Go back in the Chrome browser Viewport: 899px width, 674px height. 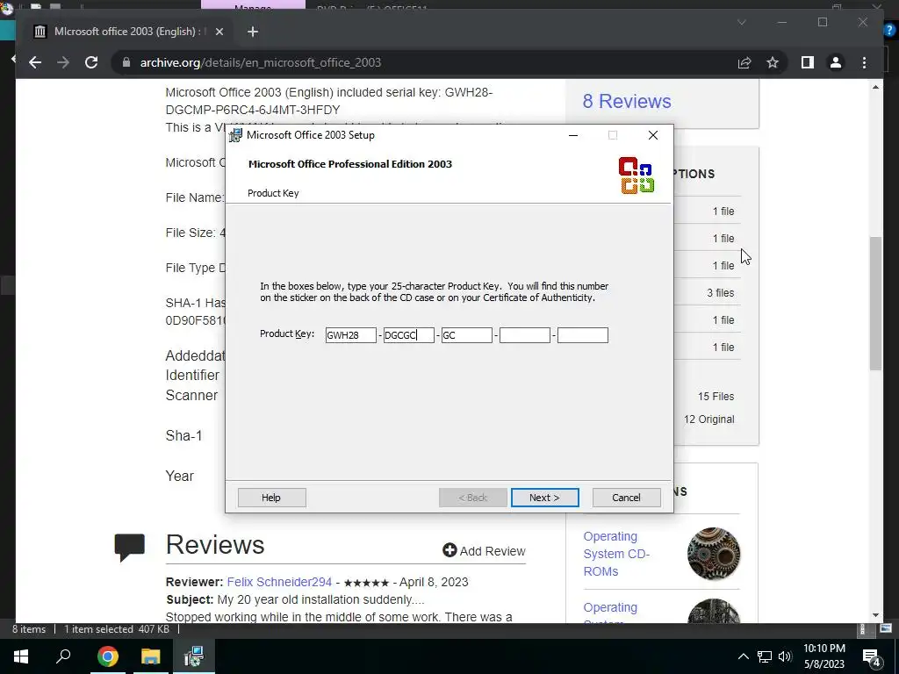pyautogui.click(x=35, y=62)
